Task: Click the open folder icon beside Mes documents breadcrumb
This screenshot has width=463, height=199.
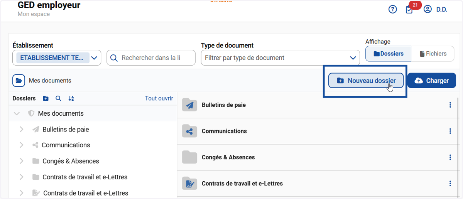Action: pos(19,81)
